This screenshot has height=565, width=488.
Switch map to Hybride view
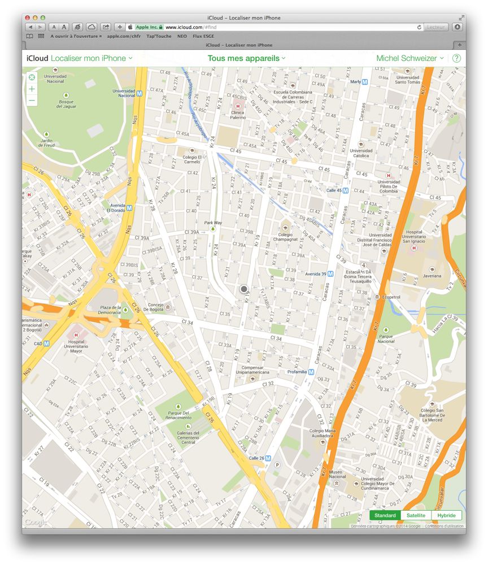tap(446, 515)
